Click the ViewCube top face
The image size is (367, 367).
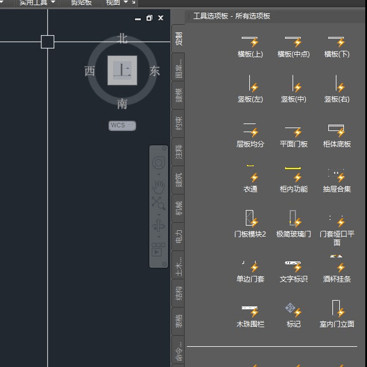coord(122,70)
